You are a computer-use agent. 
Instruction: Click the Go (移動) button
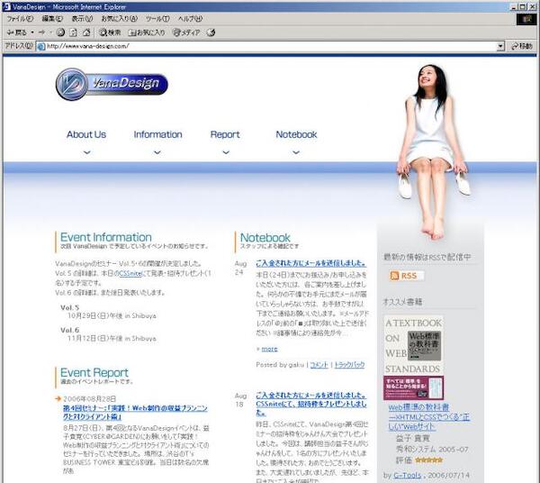[522, 46]
